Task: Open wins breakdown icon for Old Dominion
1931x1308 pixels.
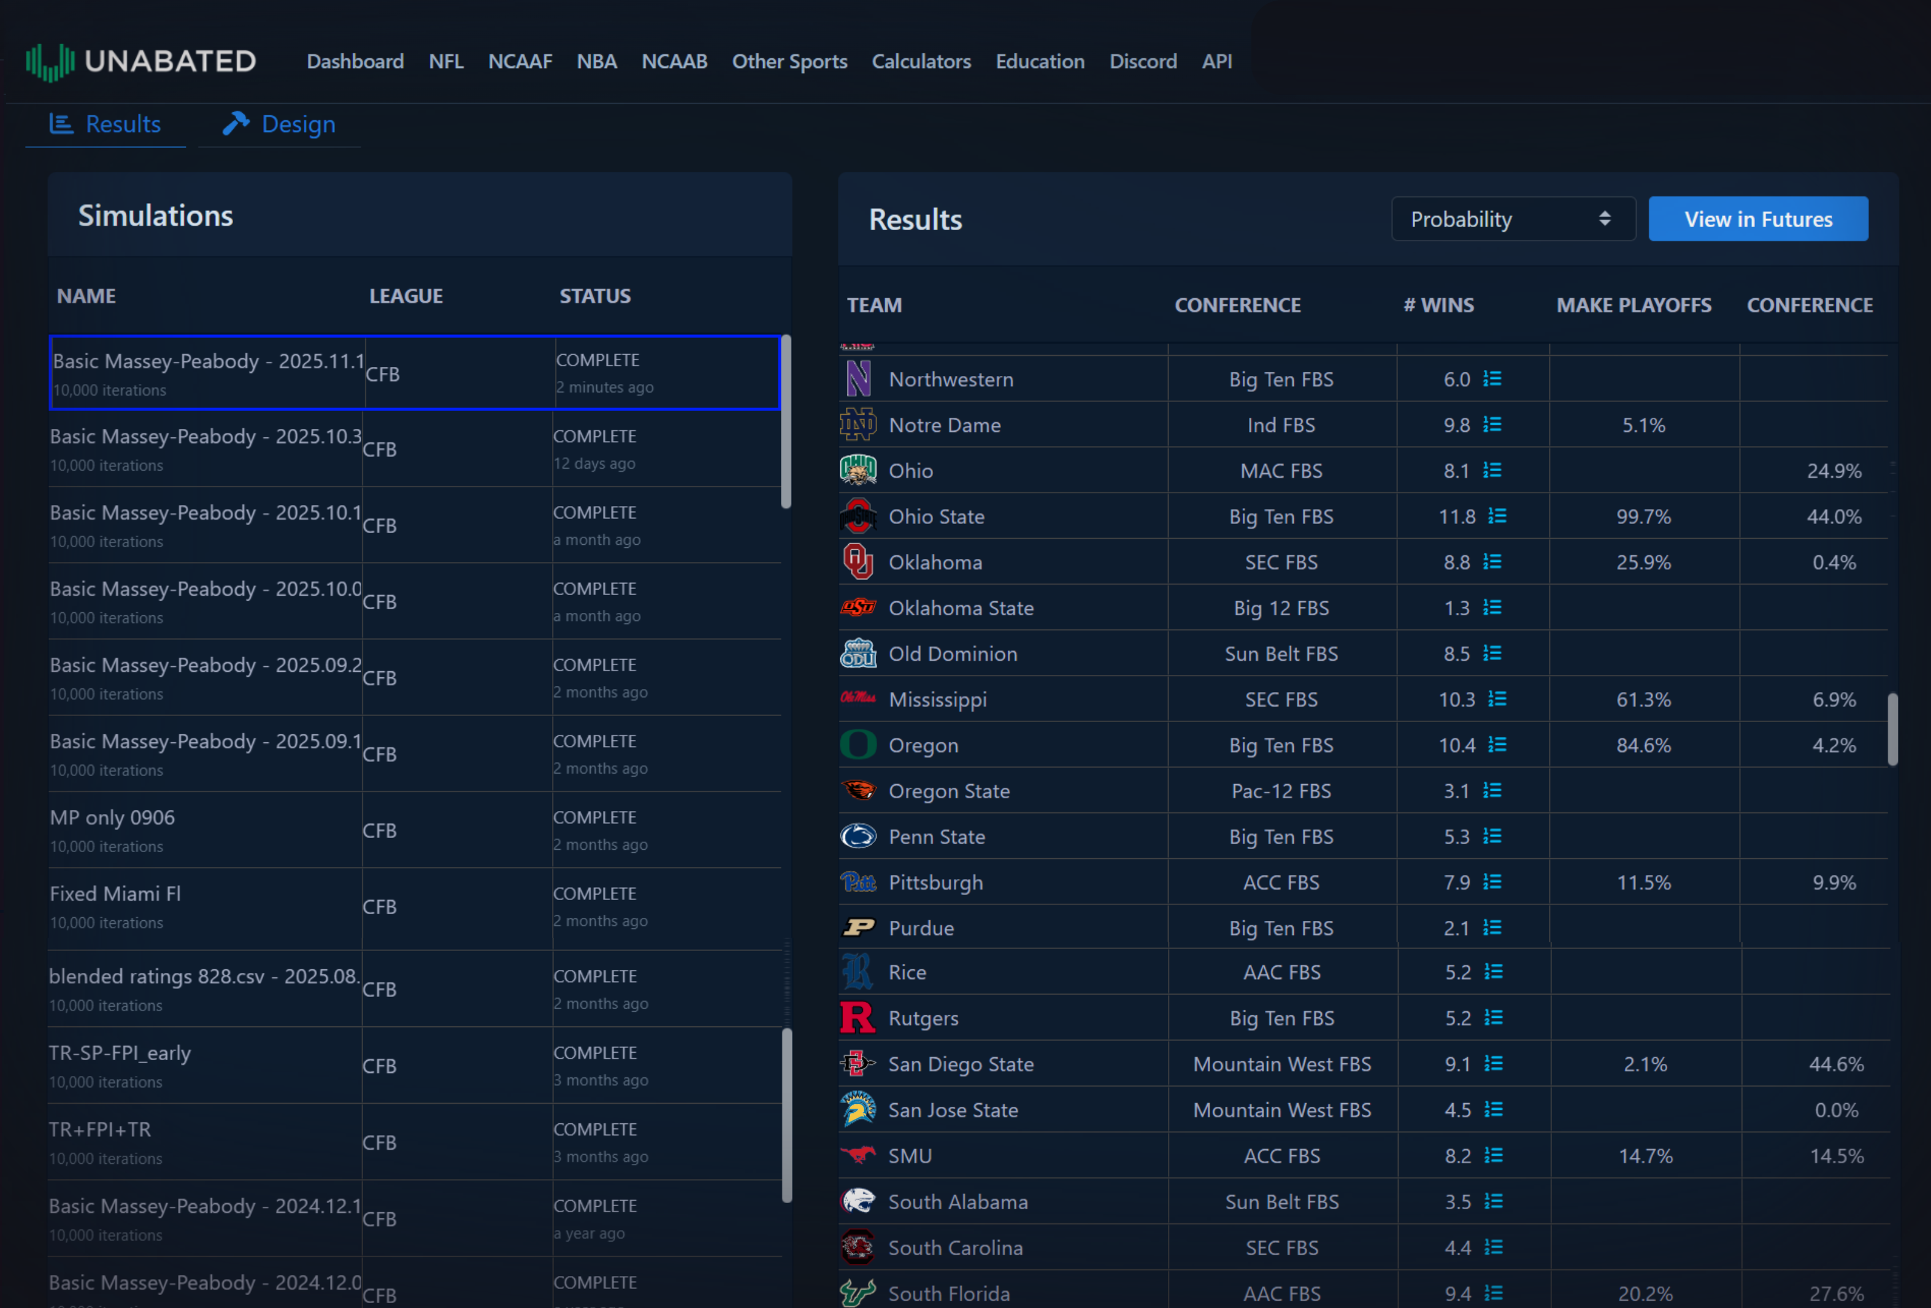Action: [x=1492, y=653]
